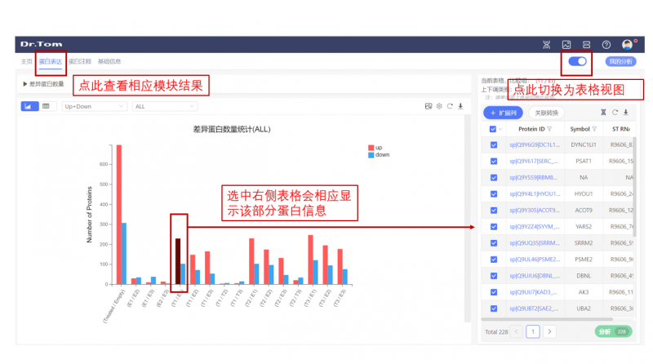This screenshot has width=653, height=364.
Task: Toggle select-all checkbox in table header
Action: pyautogui.click(x=493, y=129)
